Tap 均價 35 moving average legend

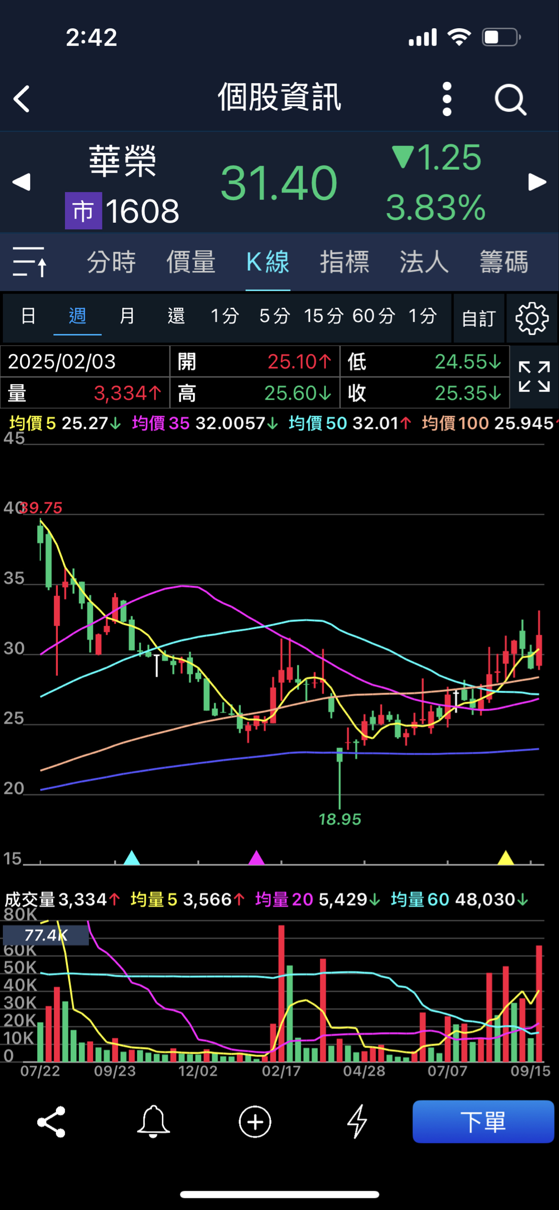pyautogui.click(x=205, y=423)
